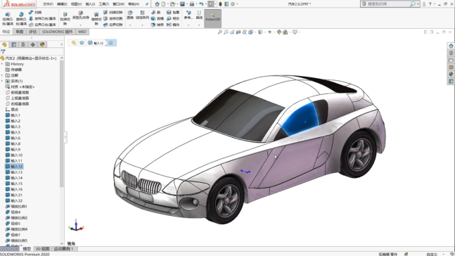Open the DisplayManager color wheel tab
455x256 pixels.
42,44
